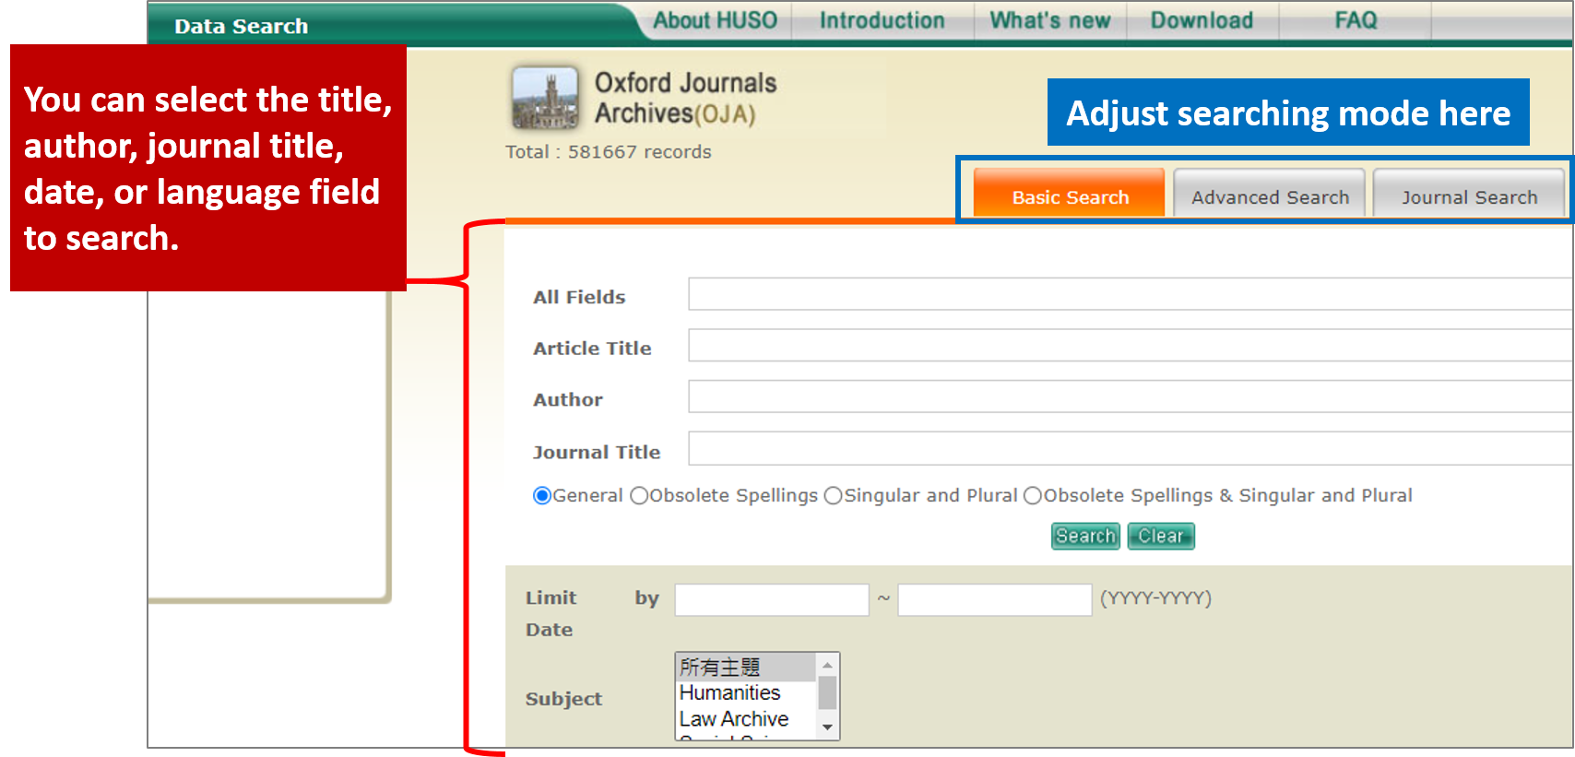
Task: Click the Subject list scroll up arrow
Action: tap(827, 665)
